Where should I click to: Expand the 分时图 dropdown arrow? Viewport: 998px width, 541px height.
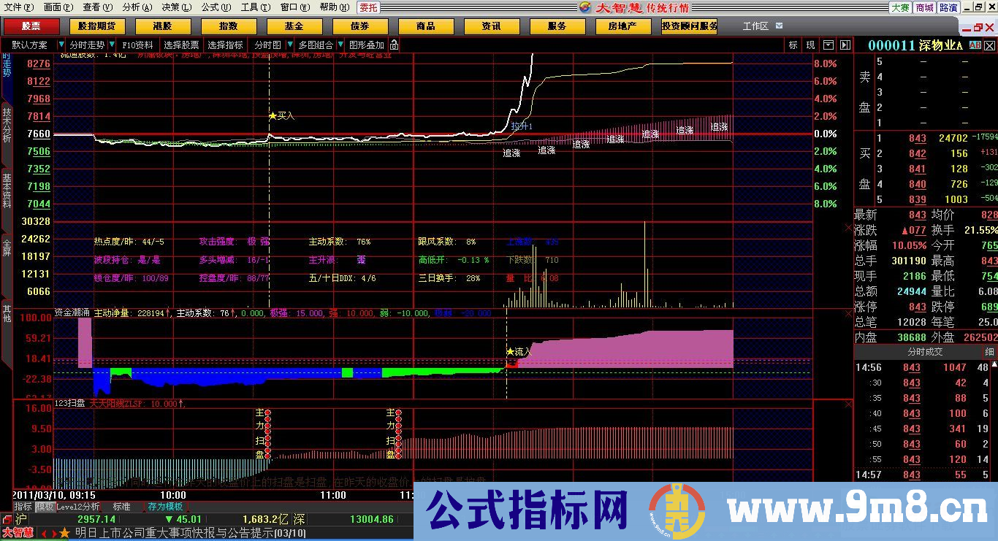(290, 45)
